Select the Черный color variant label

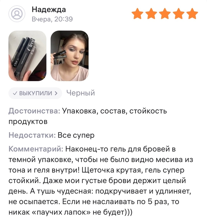[81, 93]
